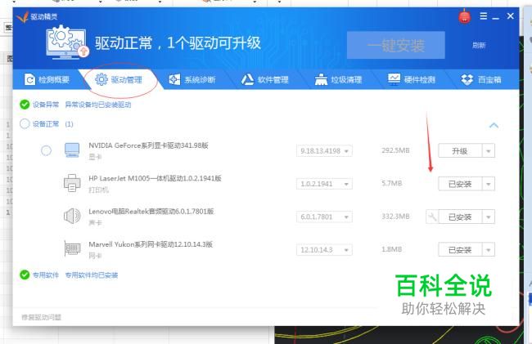
Task: Click the 设备异常 label
Action: click(x=46, y=105)
